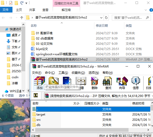
Task: Sort WinRAR list by 修改时间 column
Action: coord(138,103)
